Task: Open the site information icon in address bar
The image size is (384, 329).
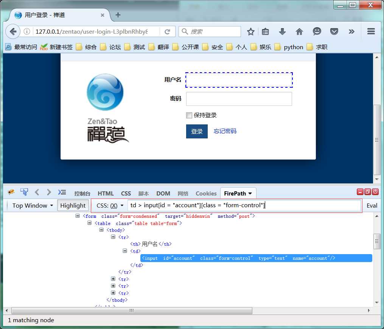Action: tap(27, 32)
